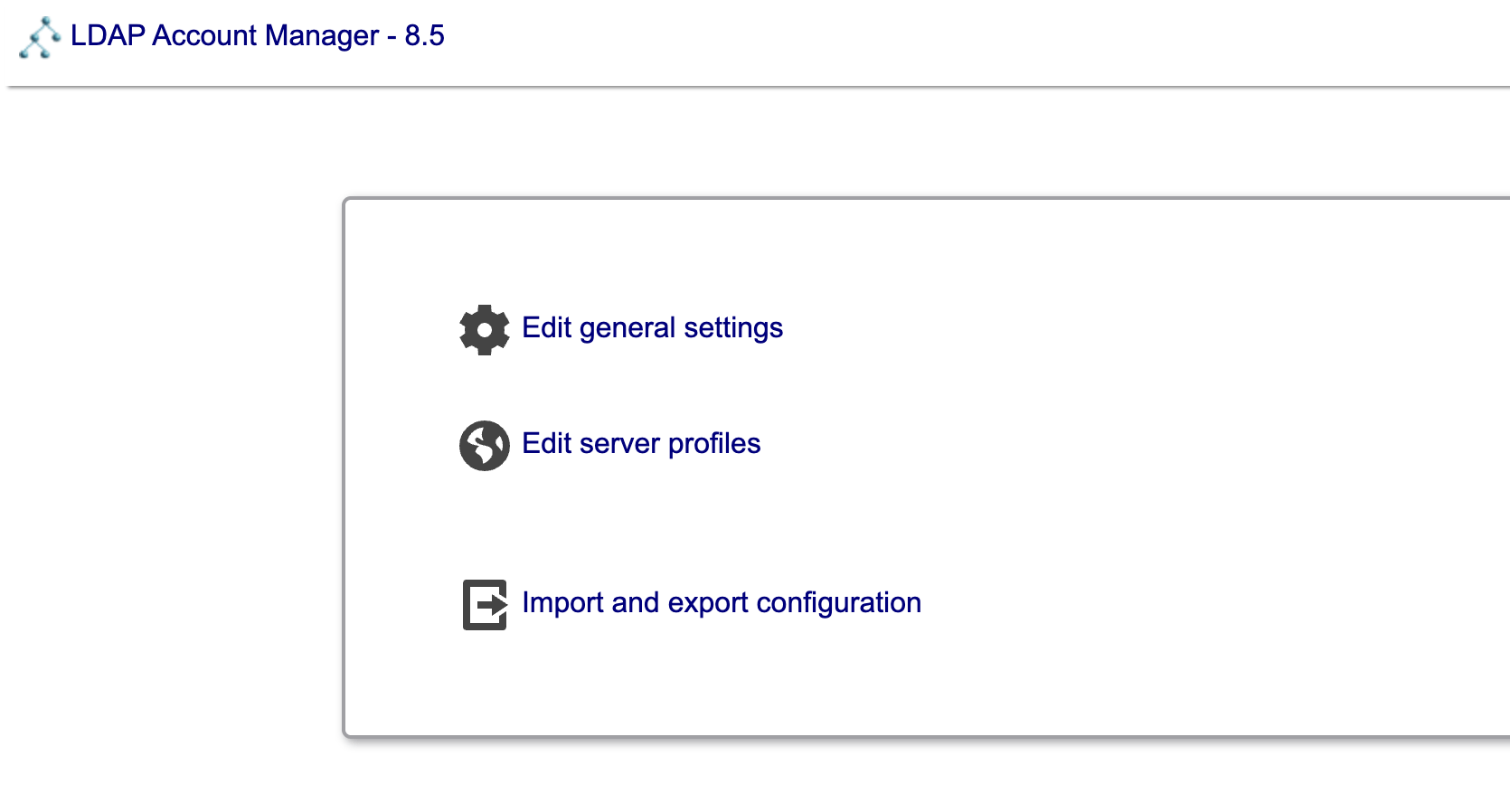
Task: Click the gear icon for general settings
Action: (x=485, y=329)
